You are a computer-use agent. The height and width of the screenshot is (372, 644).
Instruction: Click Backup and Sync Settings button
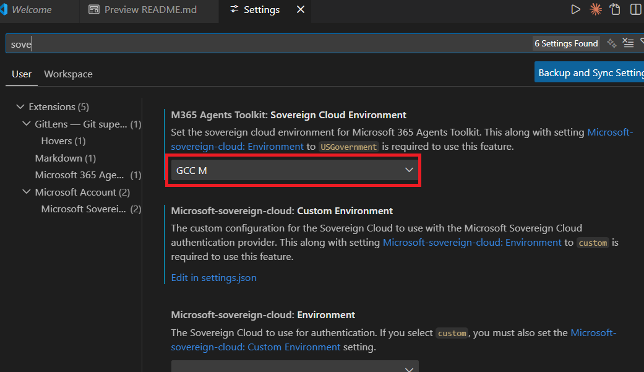590,72
